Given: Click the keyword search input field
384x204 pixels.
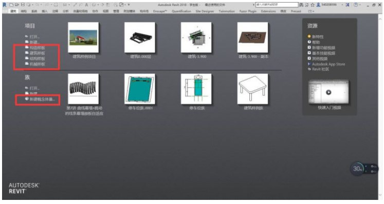Looking at the screenshot, I should [x=277, y=5].
